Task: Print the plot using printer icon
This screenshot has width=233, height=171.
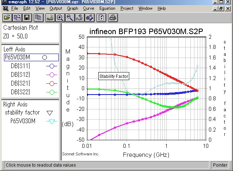Action: coord(113,18)
